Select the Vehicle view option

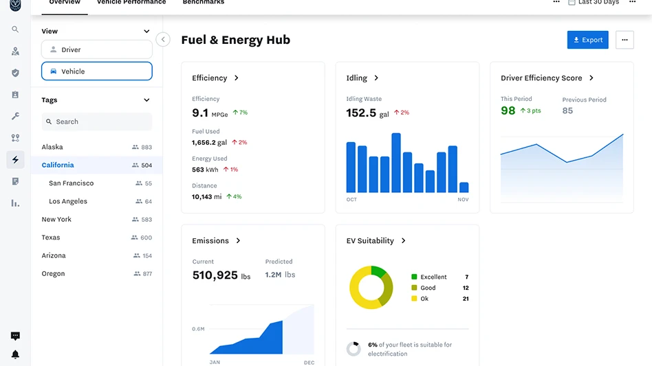(96, 71)
